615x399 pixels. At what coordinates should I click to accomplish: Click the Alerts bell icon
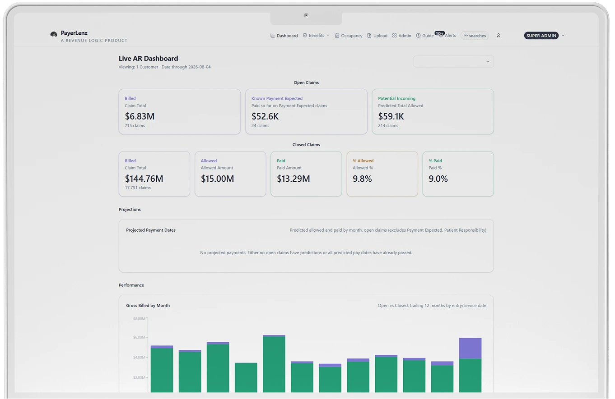click(x=441, y=36)
